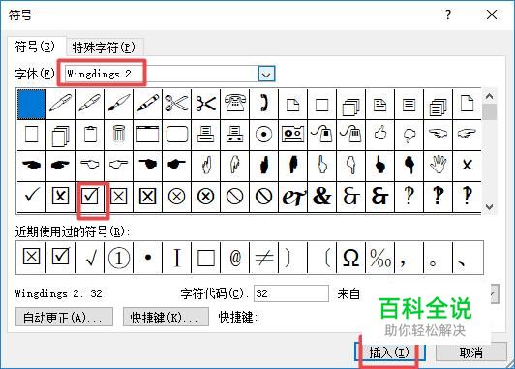This screenshot has height=369, width=515.
Task: Choose the desk telephone symbol
Action: tap(235, 105)
